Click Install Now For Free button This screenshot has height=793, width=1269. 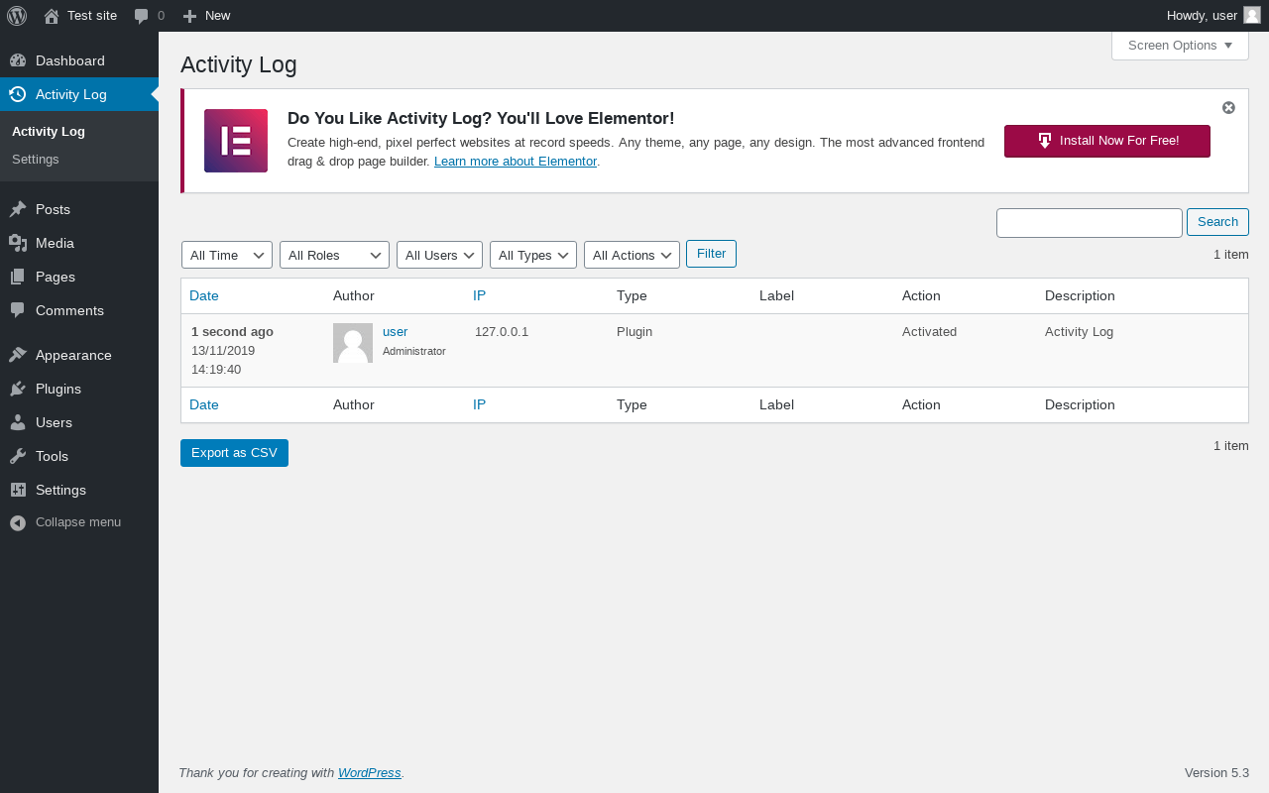(x=1106, y=141)
